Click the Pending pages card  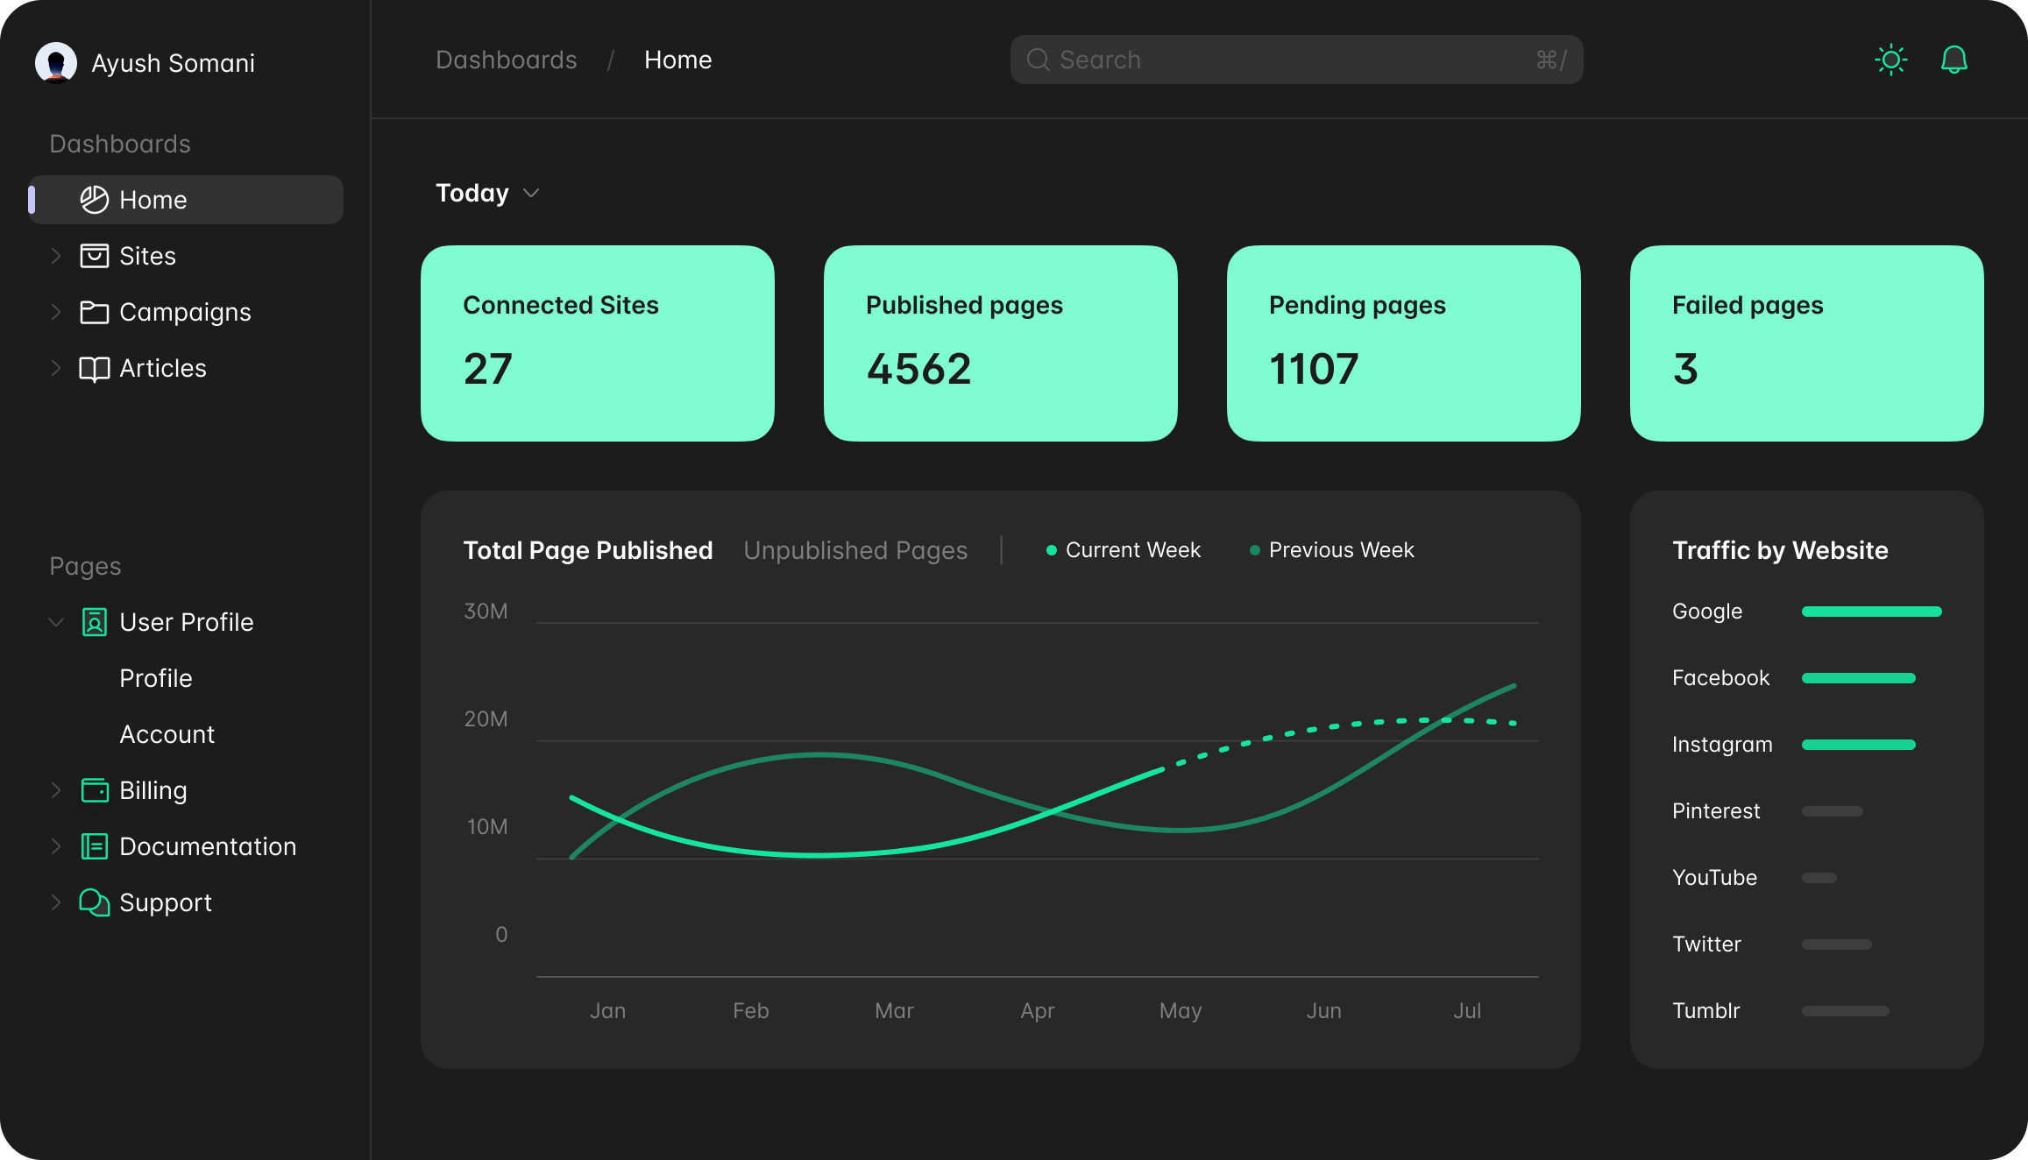1403,343
